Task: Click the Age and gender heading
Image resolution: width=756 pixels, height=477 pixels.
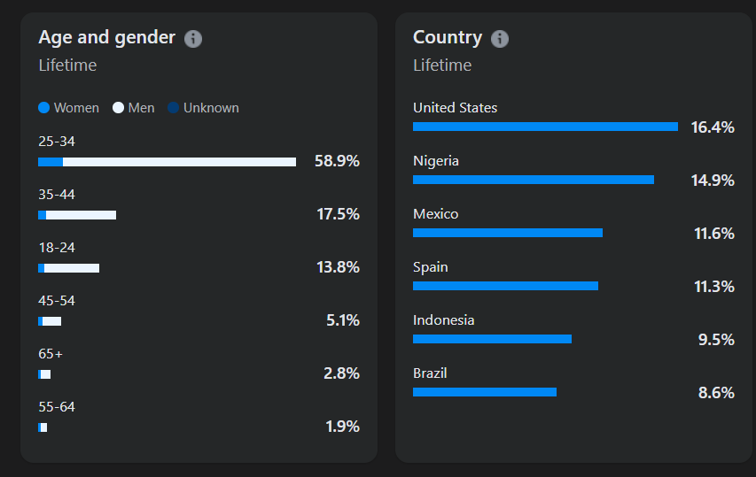Action: point(107,38)
